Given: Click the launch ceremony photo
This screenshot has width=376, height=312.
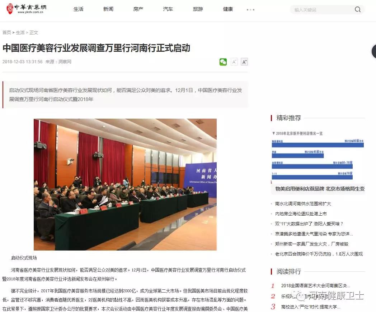Looking at the screenshot, I should [x=125, y=184].
